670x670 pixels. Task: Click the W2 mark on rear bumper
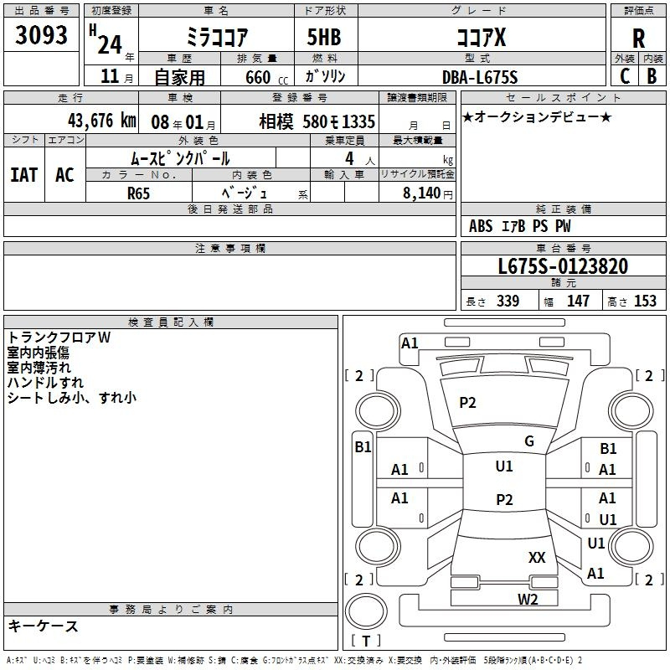point(528,599)
